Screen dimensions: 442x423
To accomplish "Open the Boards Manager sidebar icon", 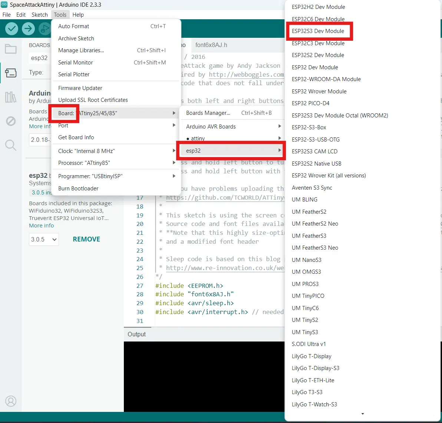I will pyautogui.click(x=11, y=73).
